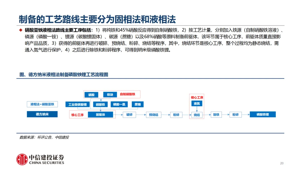Click the 破碎 step box
Screen dimensions: 301x169
pos(129,115)
